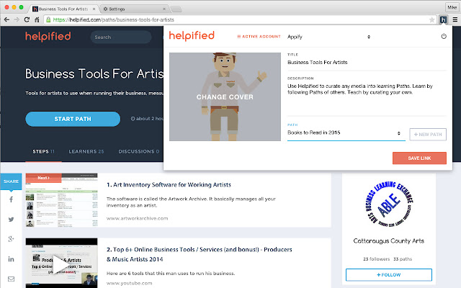Click the Save Link button
Viewport: 461px width, 288px height.
[419, 158]
